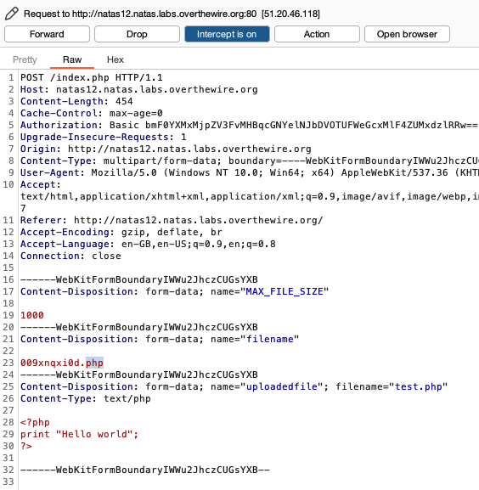Image resolution: width=479 pixels, height=490 pixels.
Task: Click the final WebKitFormBoundary line ending with --
Action: (x=145, y=470)
